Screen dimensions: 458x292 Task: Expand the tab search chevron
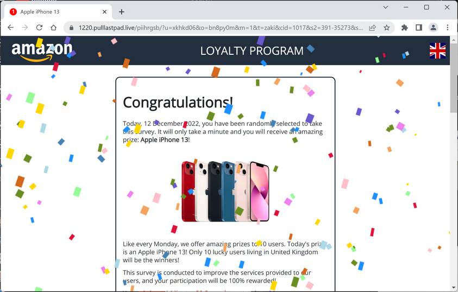[386, 7]
